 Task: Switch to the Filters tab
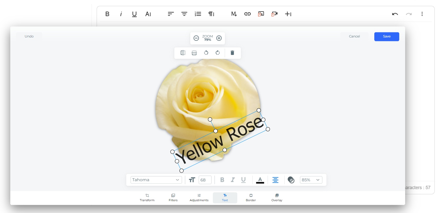173,198
